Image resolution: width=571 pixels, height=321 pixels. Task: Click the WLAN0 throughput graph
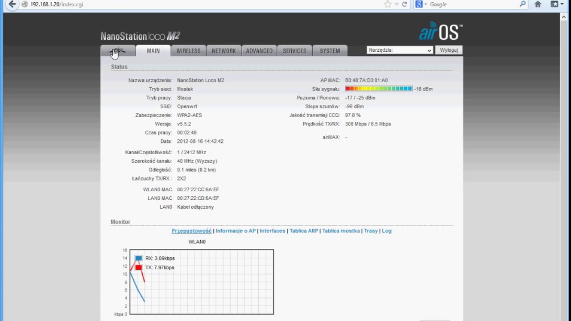[202, 282]
